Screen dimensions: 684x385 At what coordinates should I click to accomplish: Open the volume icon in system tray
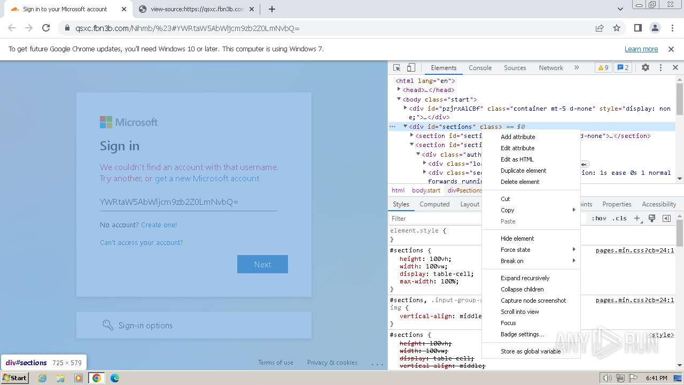[607, 378]
